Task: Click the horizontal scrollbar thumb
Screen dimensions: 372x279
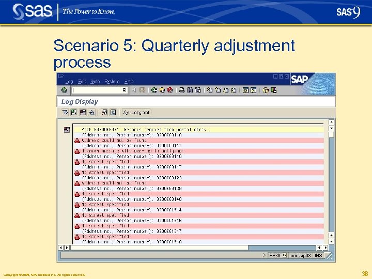Action: [x=160, y=247]
